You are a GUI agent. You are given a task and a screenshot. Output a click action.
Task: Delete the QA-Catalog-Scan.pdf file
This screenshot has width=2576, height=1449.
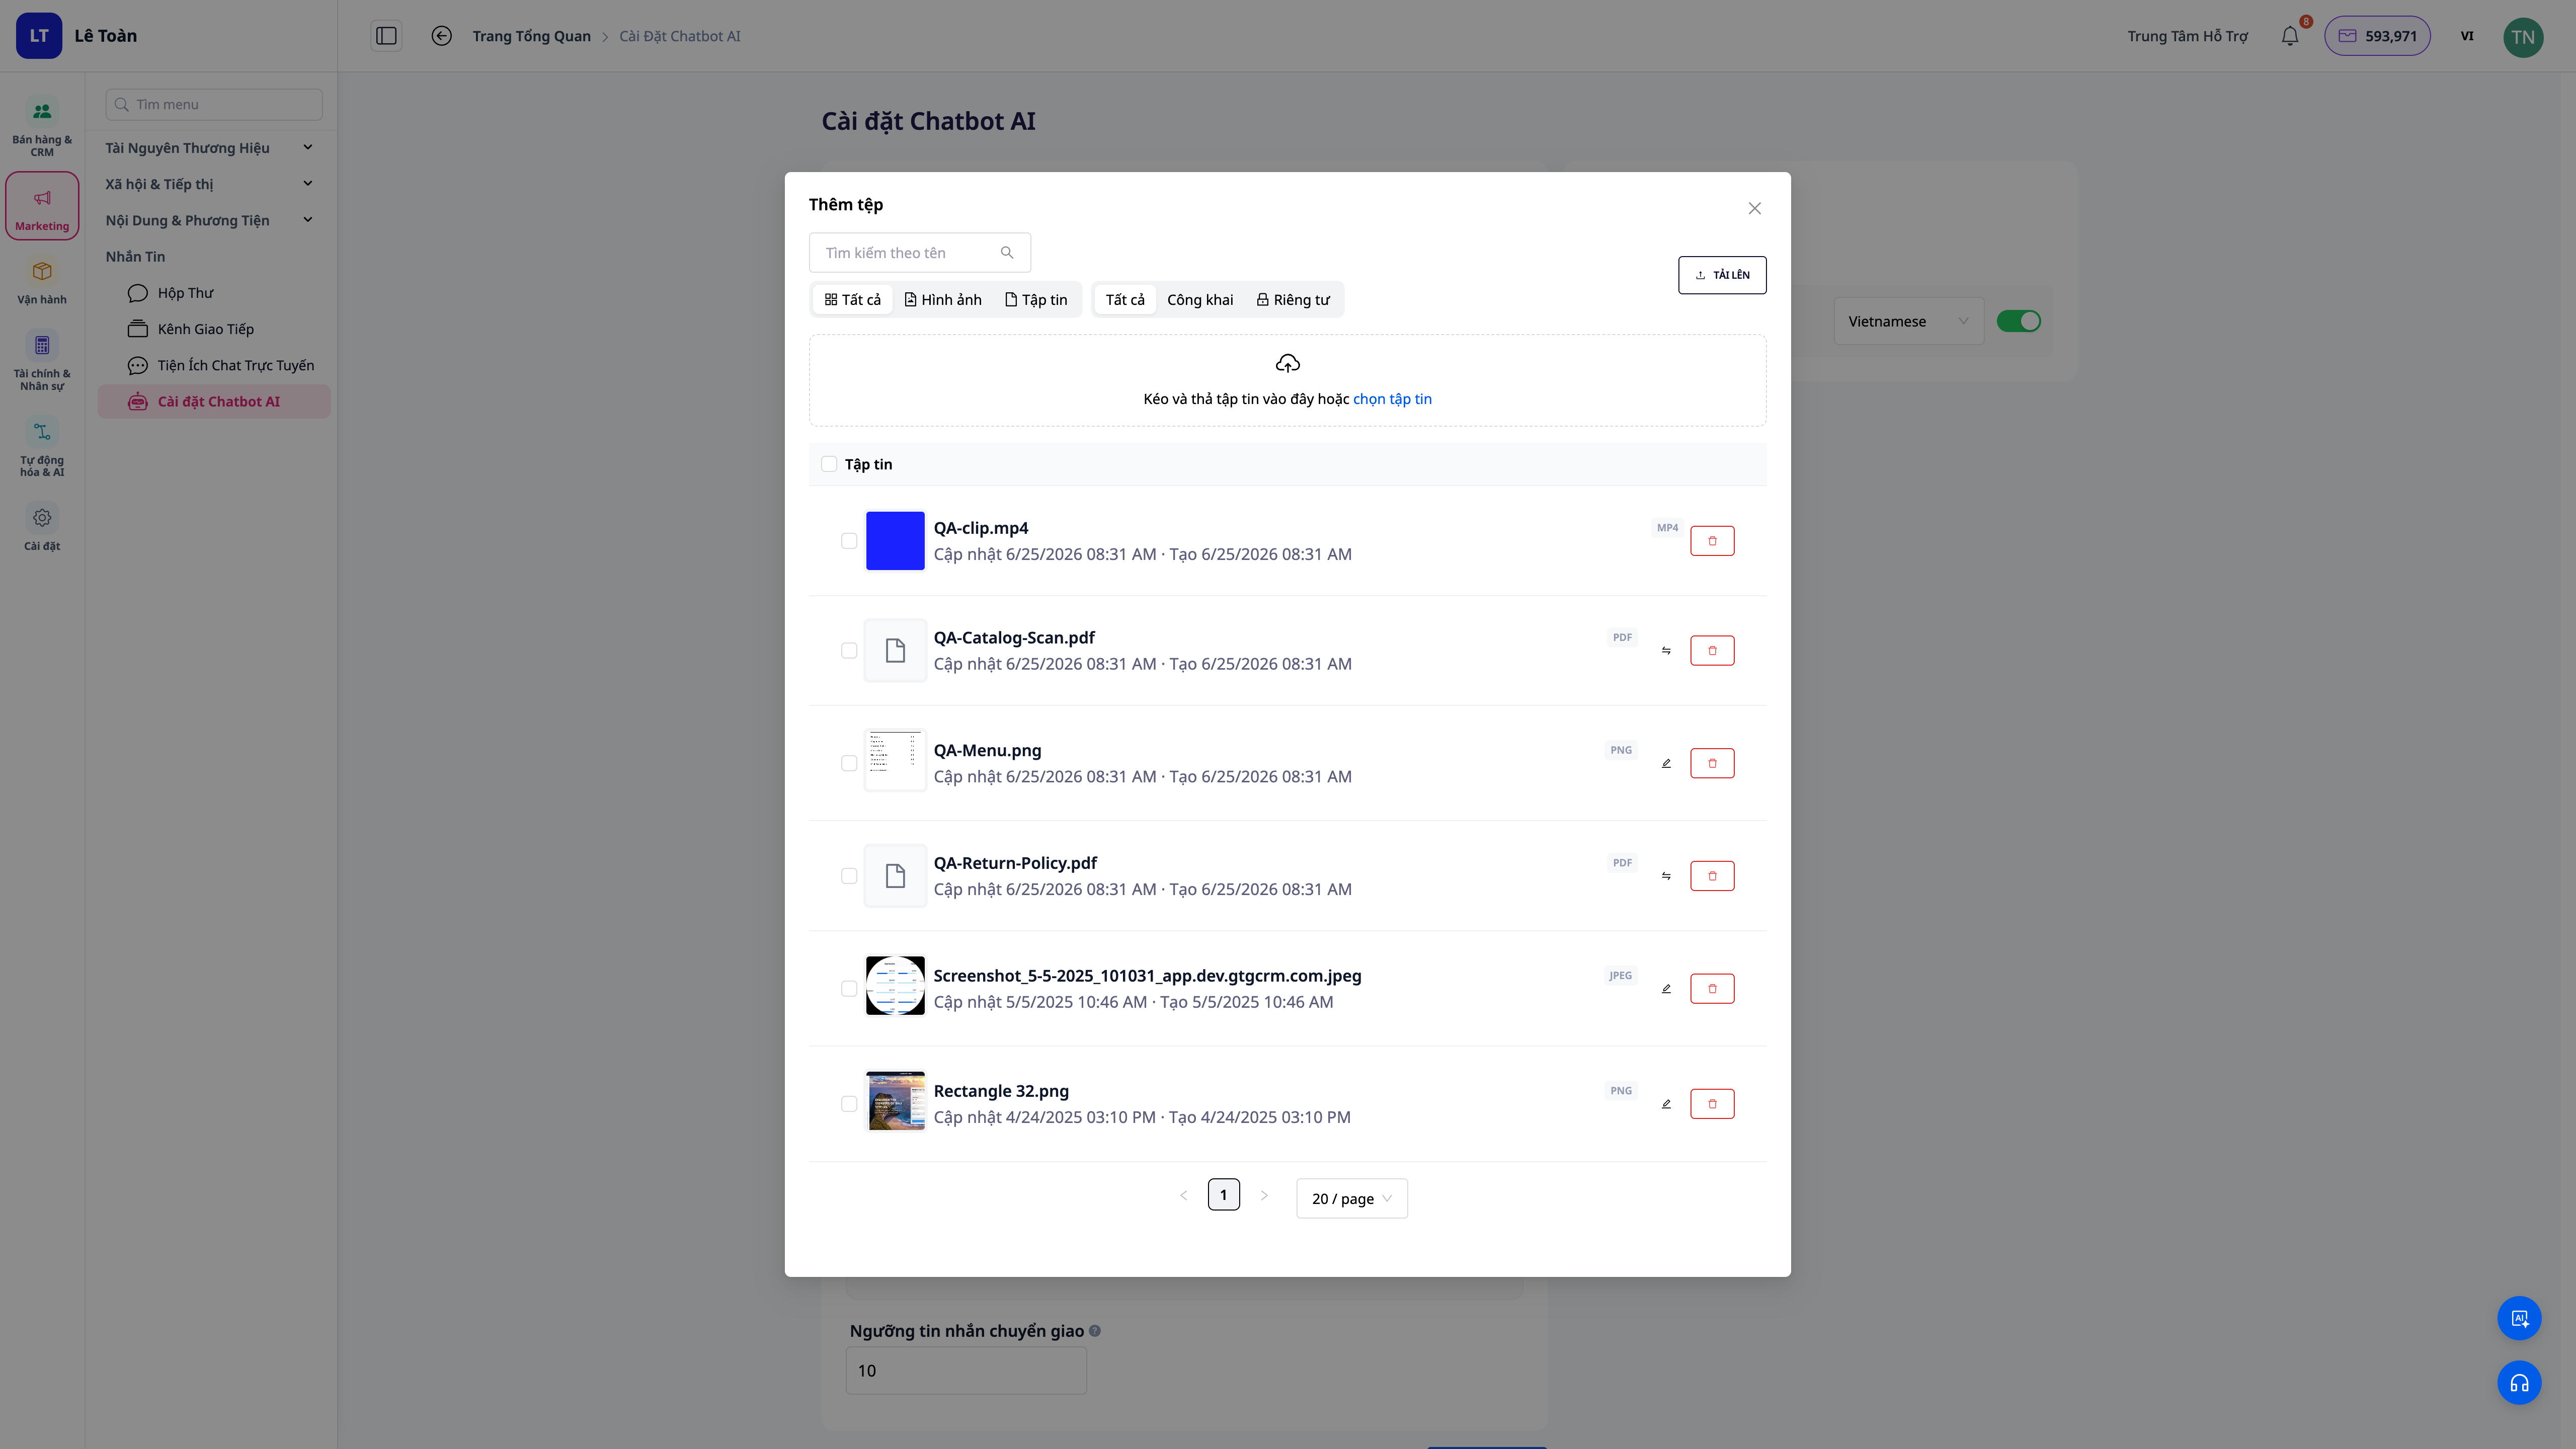[x=1711, y=651]
